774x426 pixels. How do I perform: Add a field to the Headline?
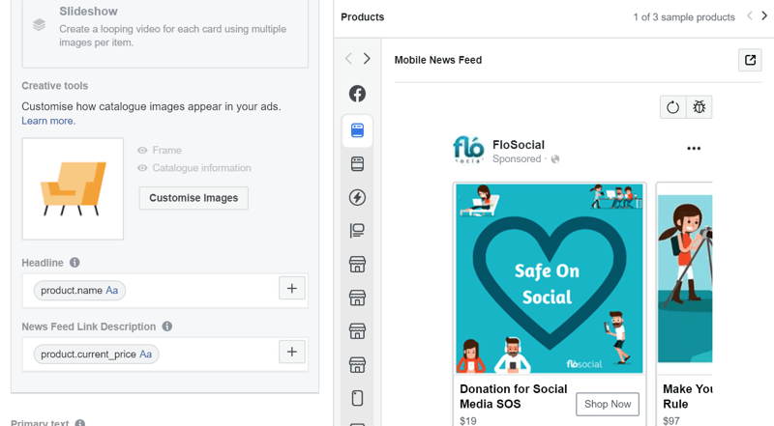coord(292,288)
